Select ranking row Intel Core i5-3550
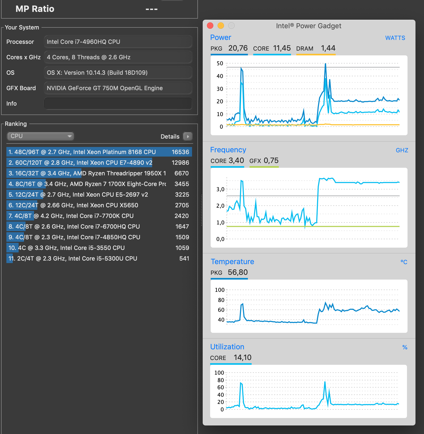This screenshot has width=424, height=434. tap(99, 248)
